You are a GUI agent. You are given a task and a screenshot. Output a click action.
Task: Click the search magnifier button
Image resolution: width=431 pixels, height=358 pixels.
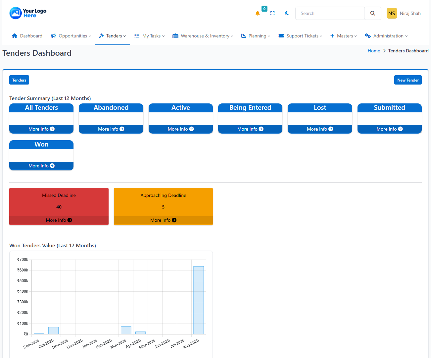[x=373, y=13]
